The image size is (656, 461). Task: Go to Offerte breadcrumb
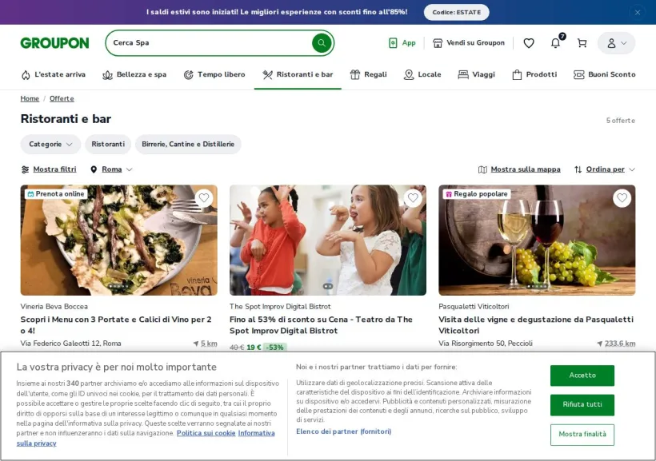pyautogui.click(x=62, y=98)
